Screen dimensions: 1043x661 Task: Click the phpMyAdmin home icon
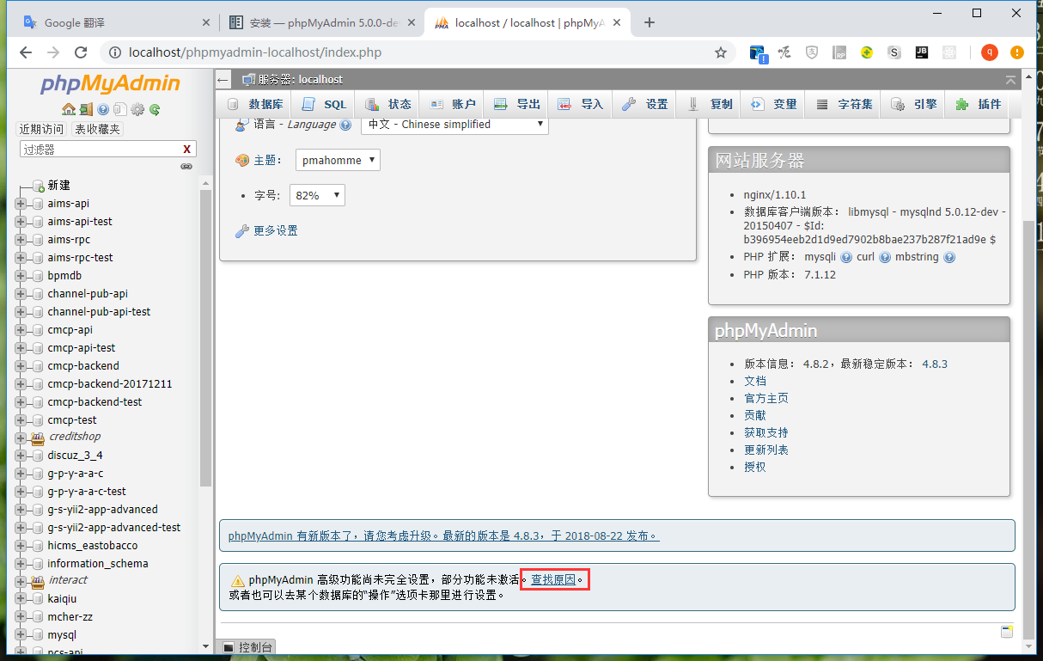pyautogui.click(x=68, y=109)
